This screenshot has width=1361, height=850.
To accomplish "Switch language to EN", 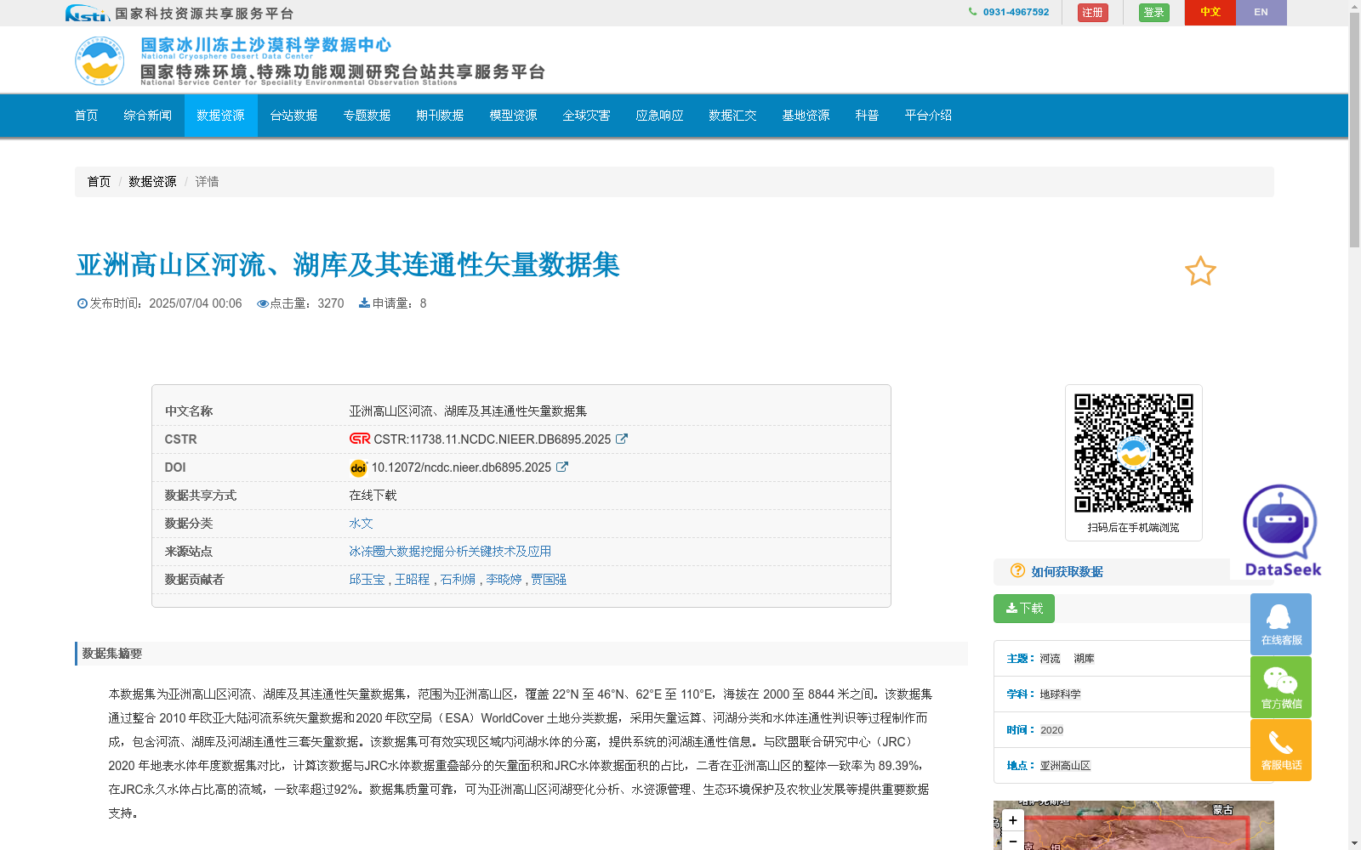I will tap(1261, 13).
